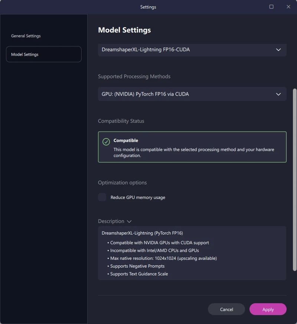Click the Model Settings heading
The image size is (297, 324).
tap(124, 30)
